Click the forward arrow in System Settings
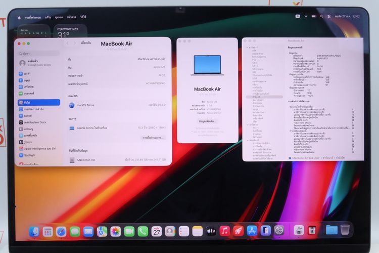Image resolution: width=379 pixels, height=253 pixels. point(75,43)
